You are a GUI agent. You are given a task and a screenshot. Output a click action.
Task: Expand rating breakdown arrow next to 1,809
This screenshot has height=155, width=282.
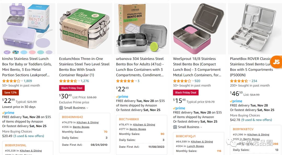point(22,81)
